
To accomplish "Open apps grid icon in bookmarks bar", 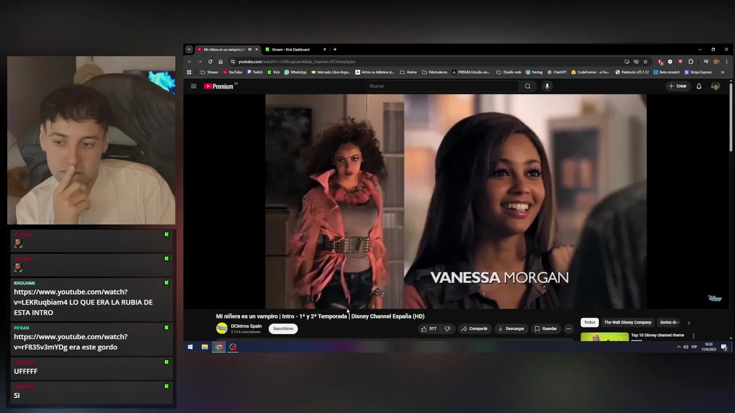I will tap(189, 72).
